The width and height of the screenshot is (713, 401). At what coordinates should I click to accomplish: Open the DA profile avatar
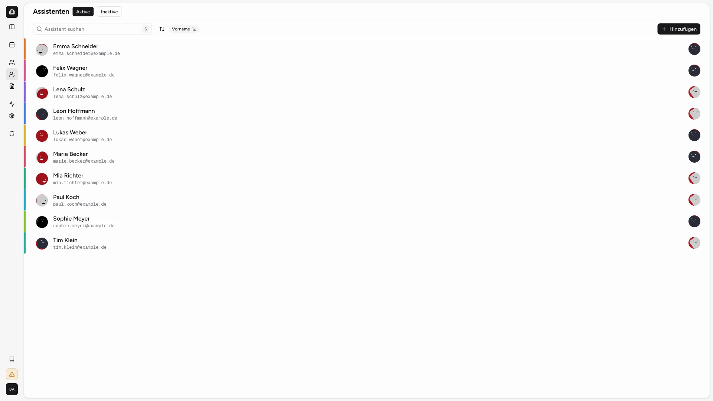click(12, 389)
